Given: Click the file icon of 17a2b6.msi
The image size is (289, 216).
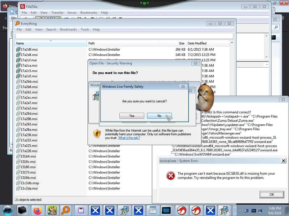Looking at the screenshot, I should click(18, 87).
